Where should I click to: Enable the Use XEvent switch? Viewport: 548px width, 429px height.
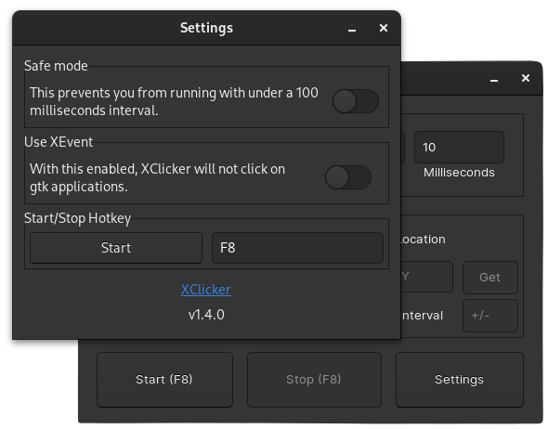coord(348,177)
